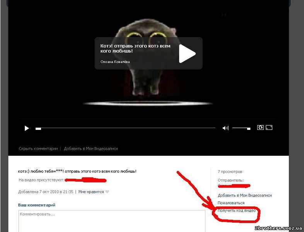Click Скрыть комментарии to hide comments
The image size is (304, 232).
point(38,148)
